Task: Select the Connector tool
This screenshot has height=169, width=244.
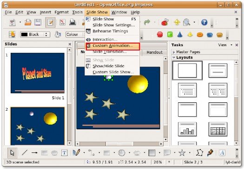Action: (92, 153)
